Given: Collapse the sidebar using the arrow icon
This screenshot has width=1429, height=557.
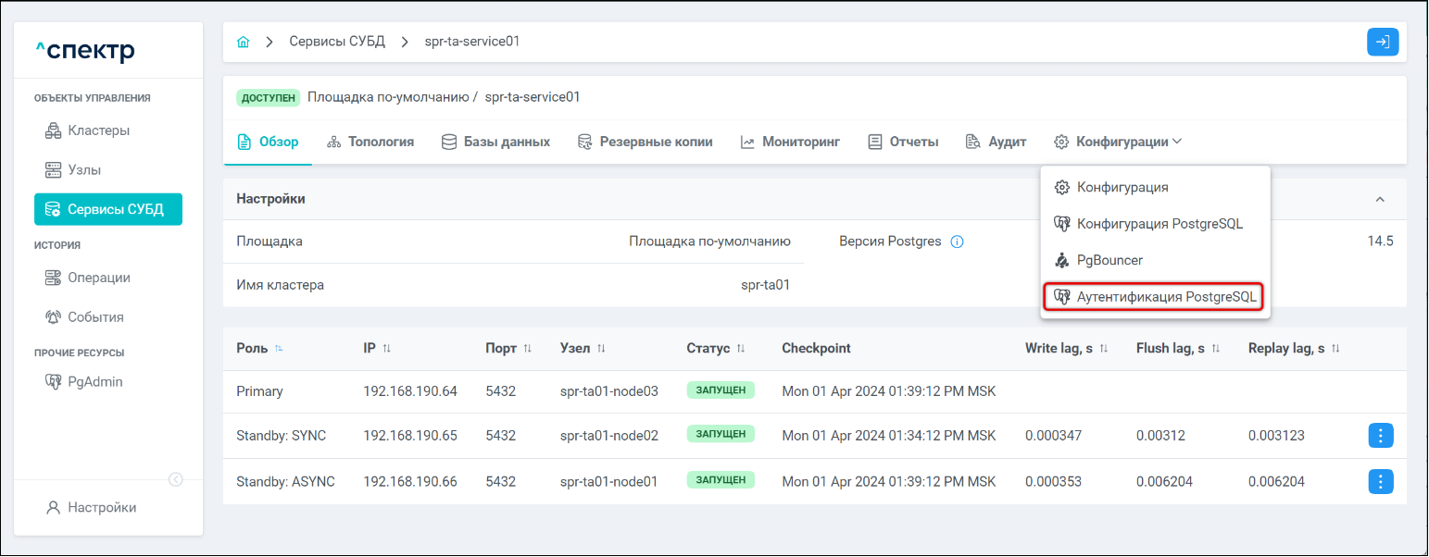Looking at the screenshot, I should 176,479.
